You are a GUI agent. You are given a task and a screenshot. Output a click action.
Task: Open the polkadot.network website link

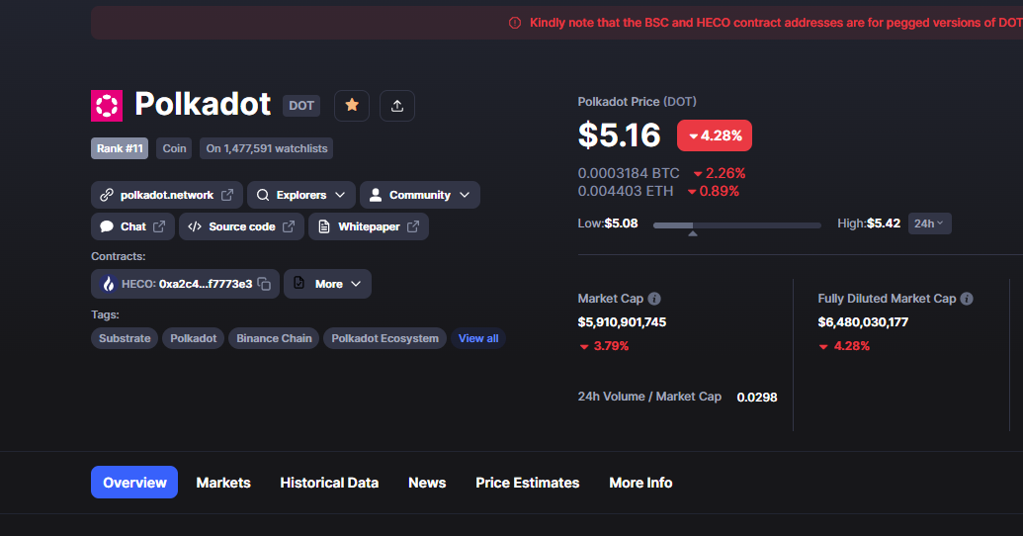pyautogui.click(x=167, y=195)
